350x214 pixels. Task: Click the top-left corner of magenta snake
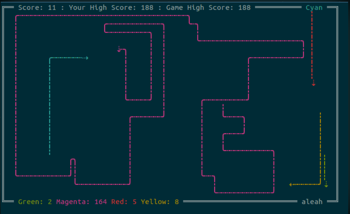[x=16, y=16]
